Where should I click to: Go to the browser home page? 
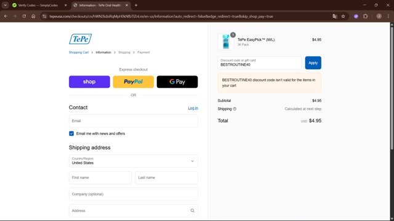[x=33, y=17]
